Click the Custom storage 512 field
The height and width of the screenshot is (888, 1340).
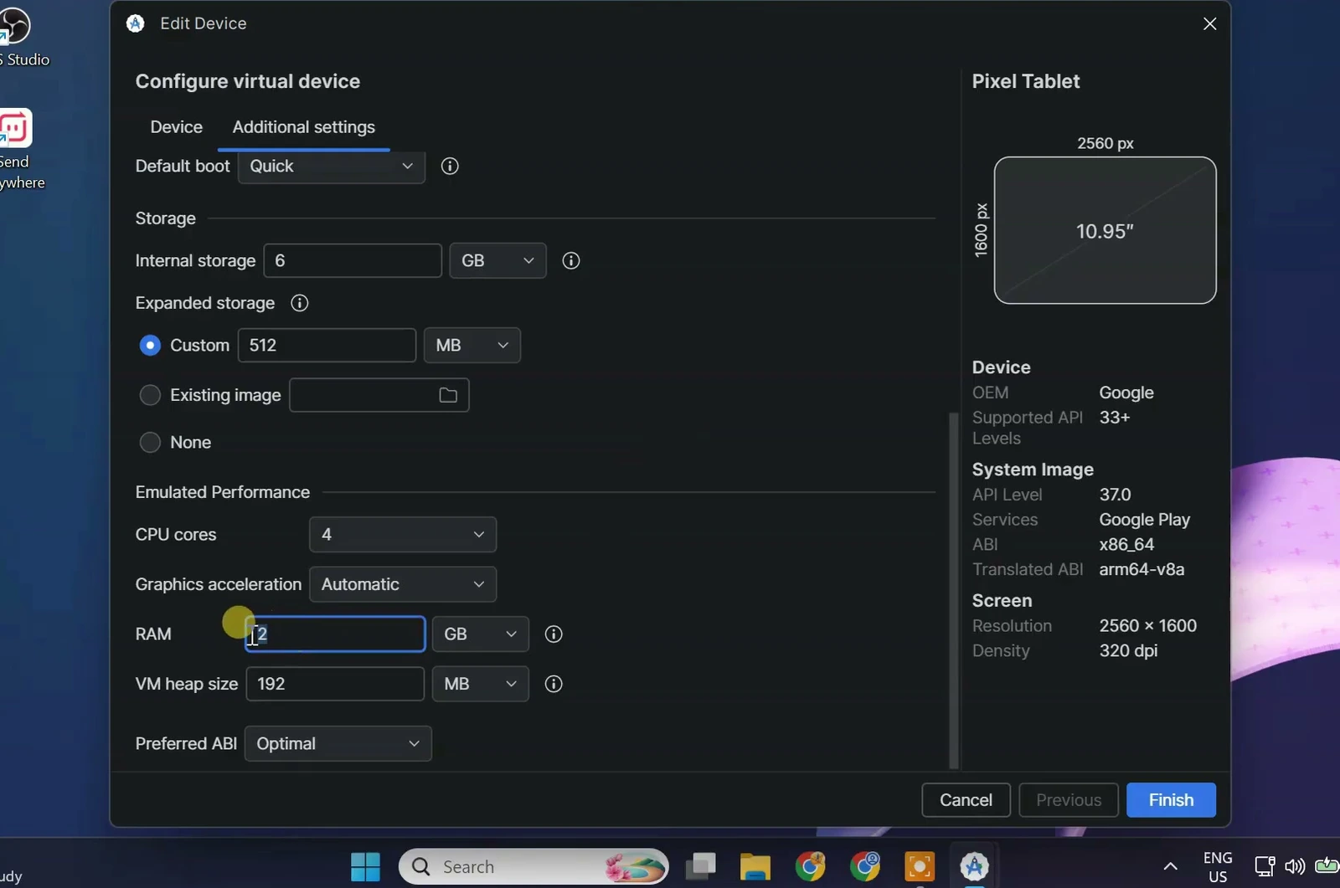click(327, 345)
